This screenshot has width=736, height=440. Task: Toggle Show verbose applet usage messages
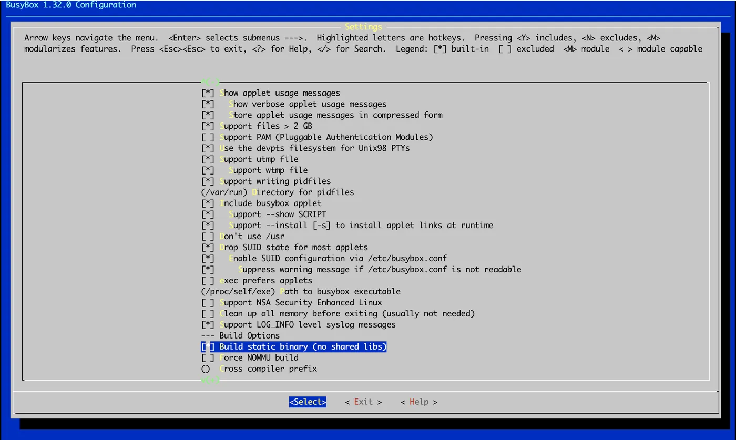coord(294,104)
